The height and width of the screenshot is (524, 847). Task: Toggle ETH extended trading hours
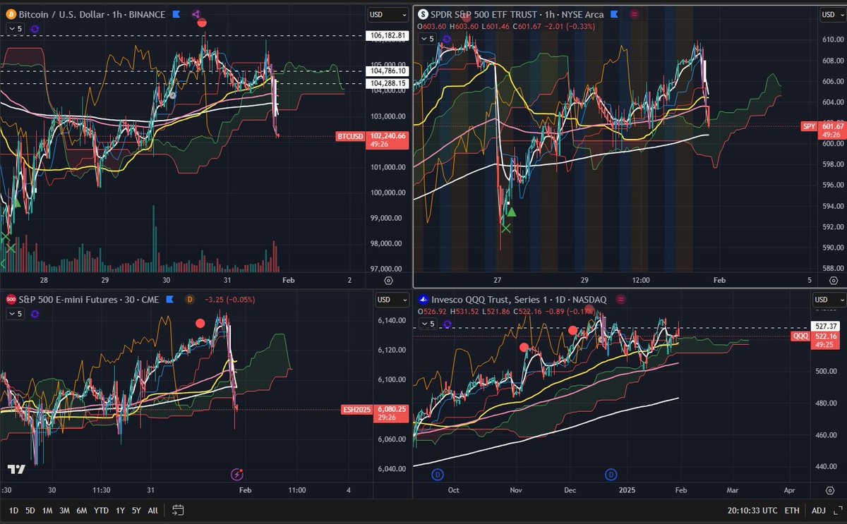coord(792,510)
